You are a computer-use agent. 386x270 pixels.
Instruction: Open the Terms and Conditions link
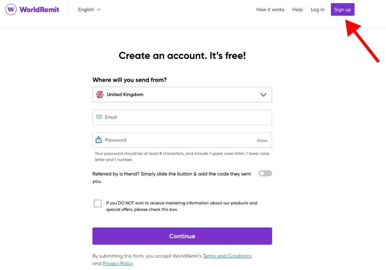click(227, 256)
